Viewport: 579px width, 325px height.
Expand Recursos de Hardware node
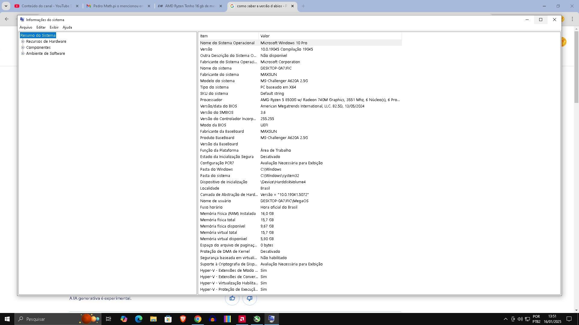(23, 42)
